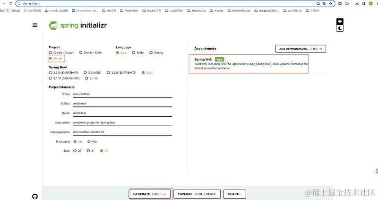Viewport: 378px width, 200px height.
Task: Click the red extension icon in toolbar
Action: 340,4
